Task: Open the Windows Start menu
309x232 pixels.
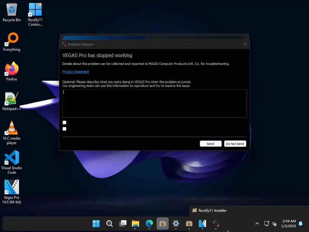Action: 96,224
